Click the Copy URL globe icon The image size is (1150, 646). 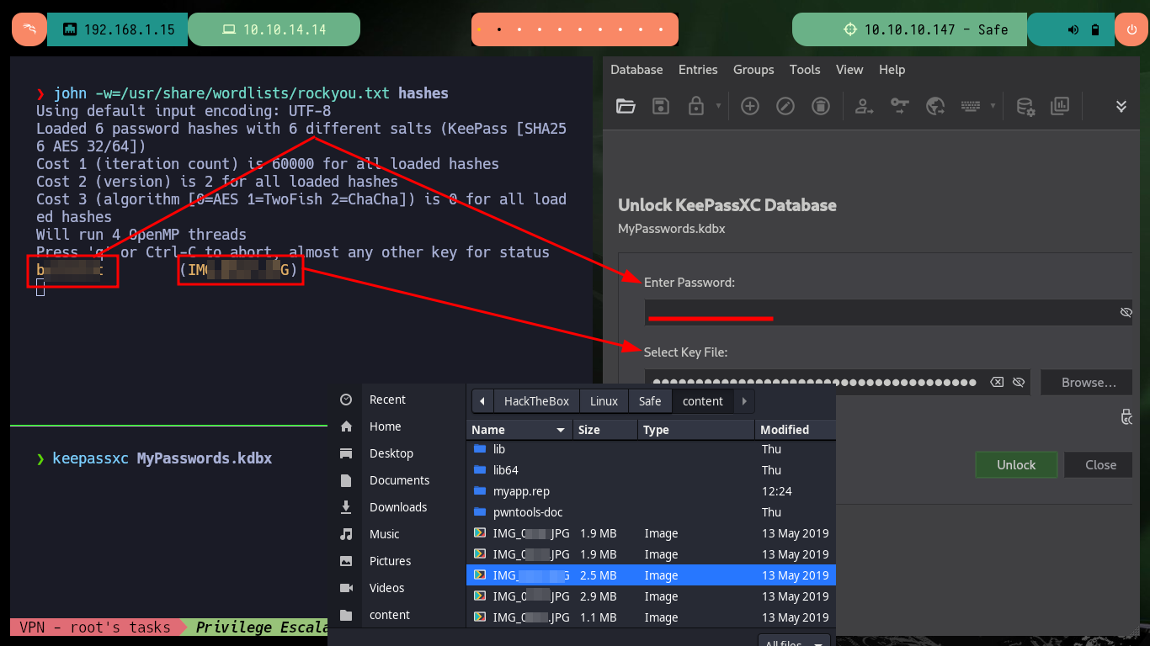pos(935,106)
